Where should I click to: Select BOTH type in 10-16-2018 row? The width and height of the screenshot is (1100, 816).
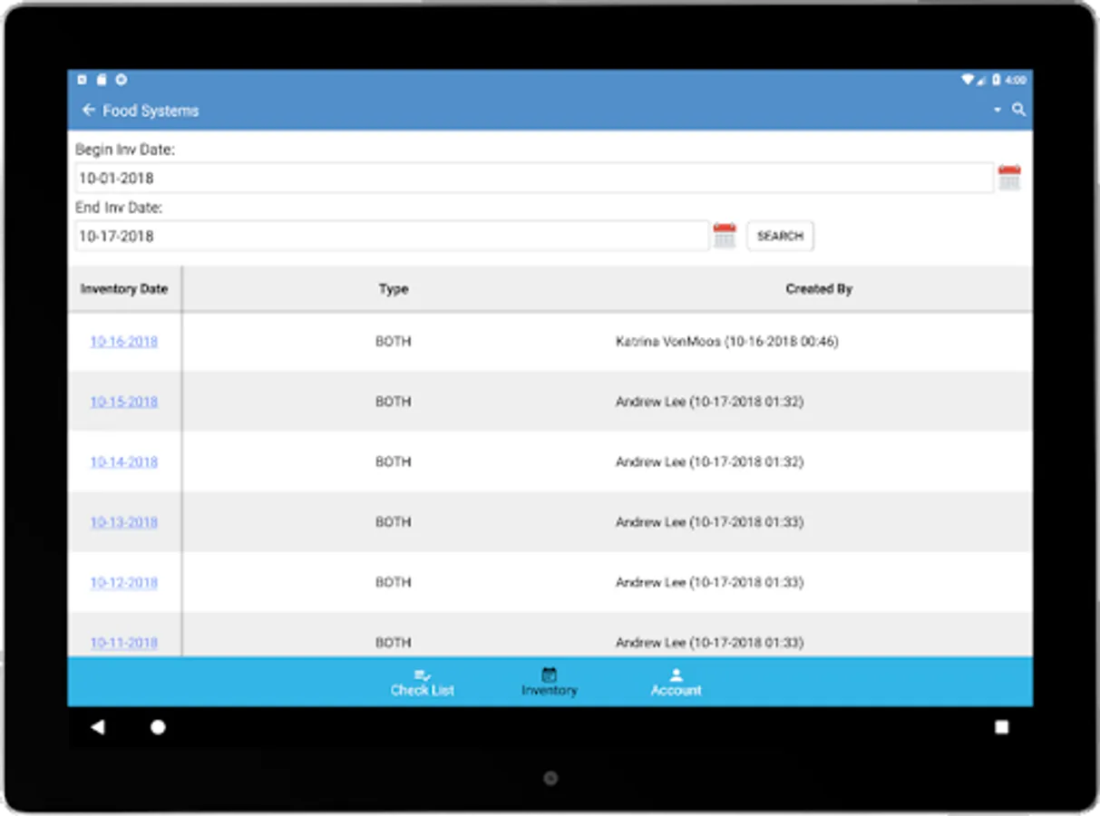coord(394,342)
